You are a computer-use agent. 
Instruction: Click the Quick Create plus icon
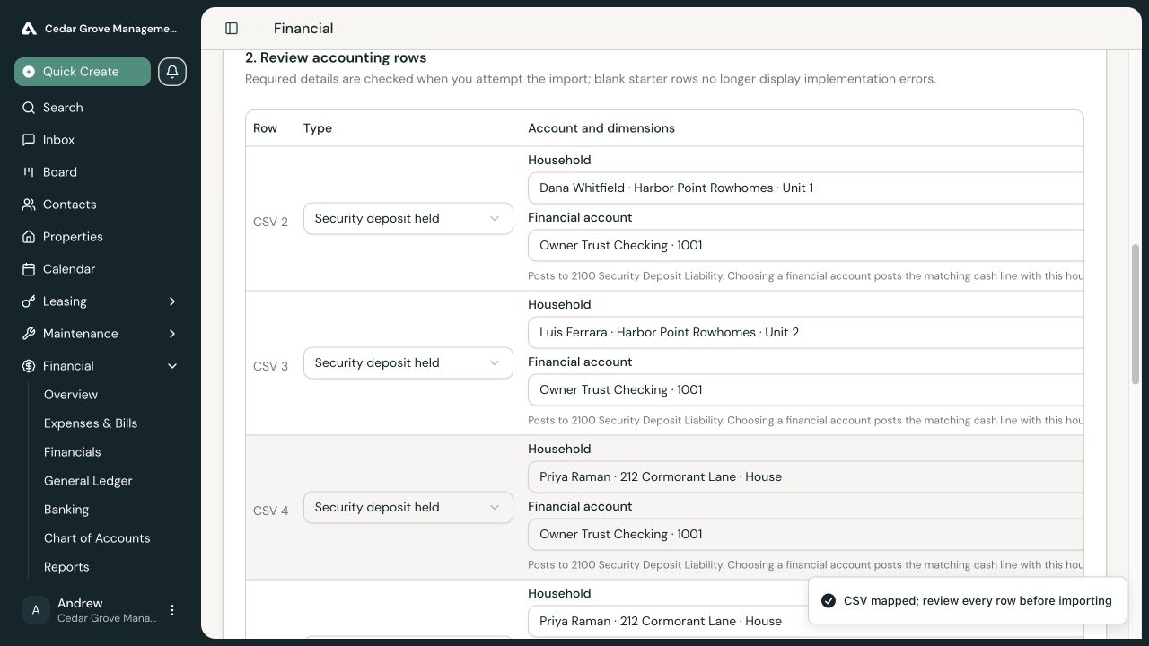click(x=29, y=72)
